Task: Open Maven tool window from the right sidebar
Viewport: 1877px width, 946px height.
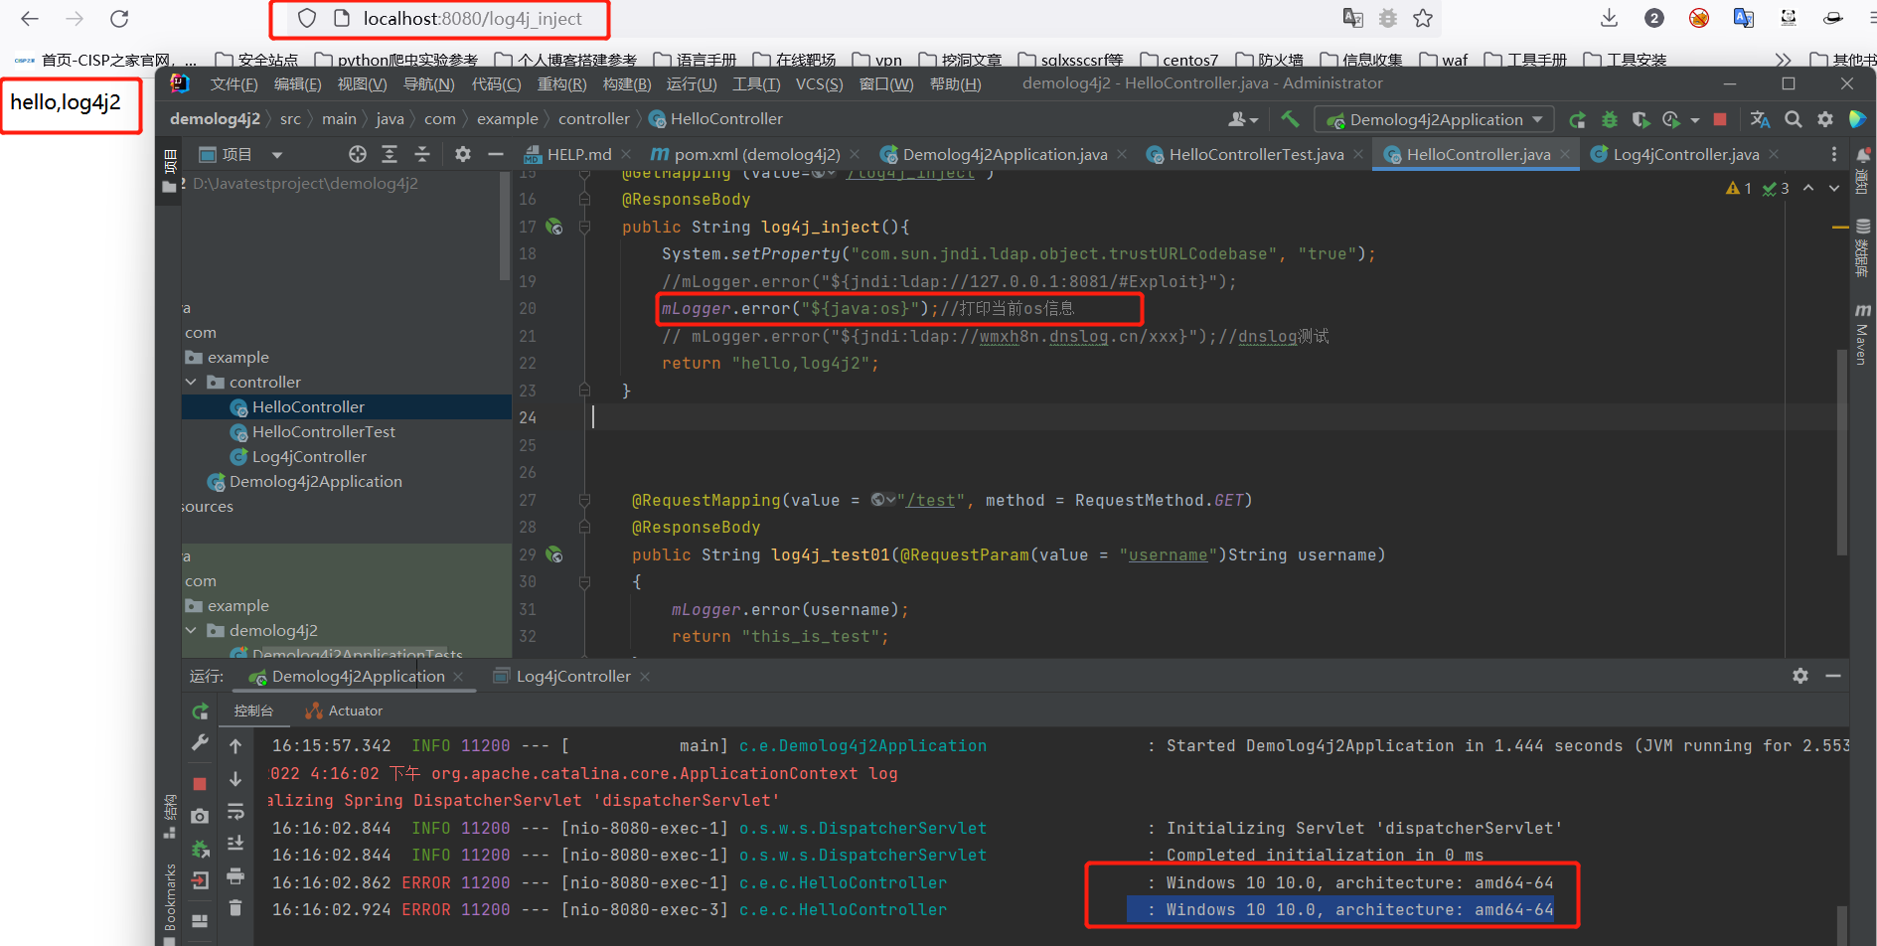Action: click(x=1862, y=335)
